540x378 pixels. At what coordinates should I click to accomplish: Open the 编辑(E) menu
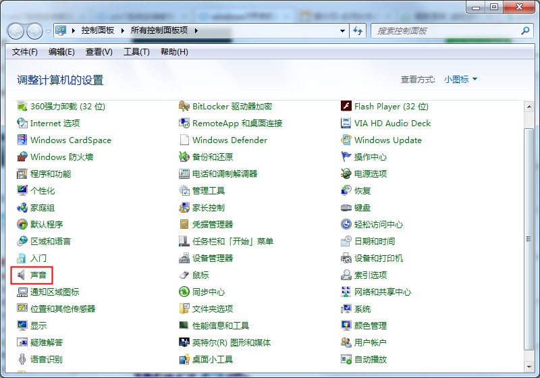pos(61,52)
